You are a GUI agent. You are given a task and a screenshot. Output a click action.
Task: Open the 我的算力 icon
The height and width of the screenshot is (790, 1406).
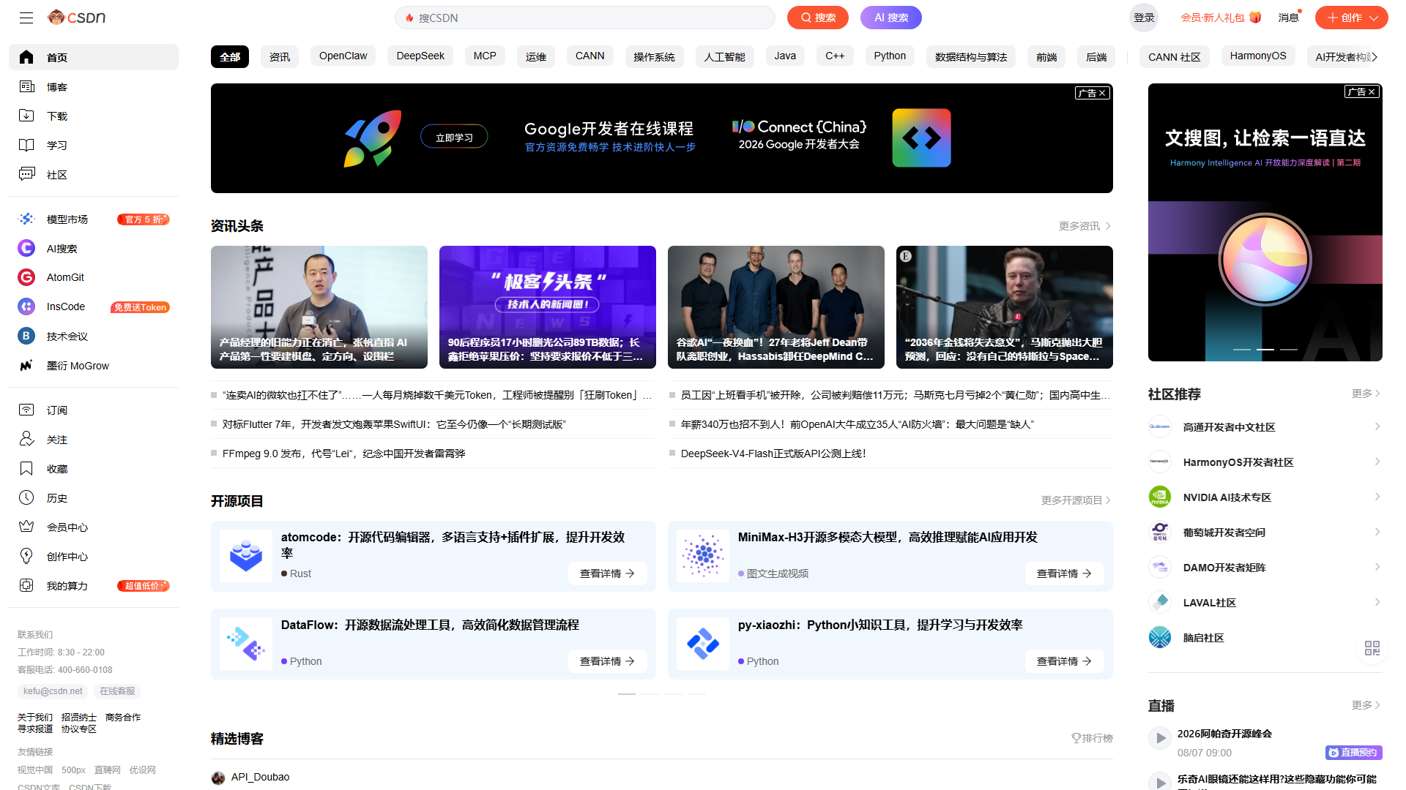pos(26,586)
